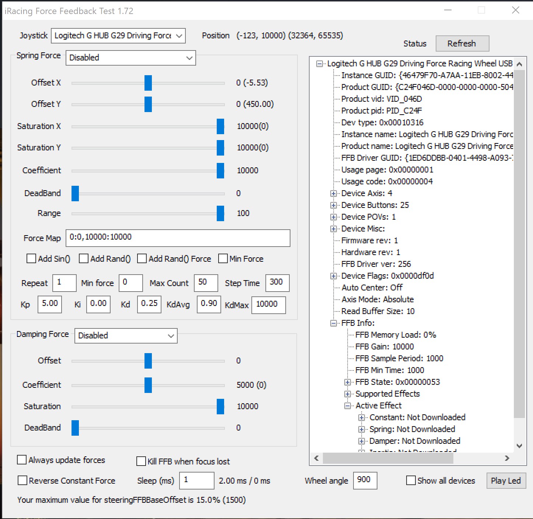Click the horizontal scroll-right arrow
The image size is (533, 519).
point(507,458)
